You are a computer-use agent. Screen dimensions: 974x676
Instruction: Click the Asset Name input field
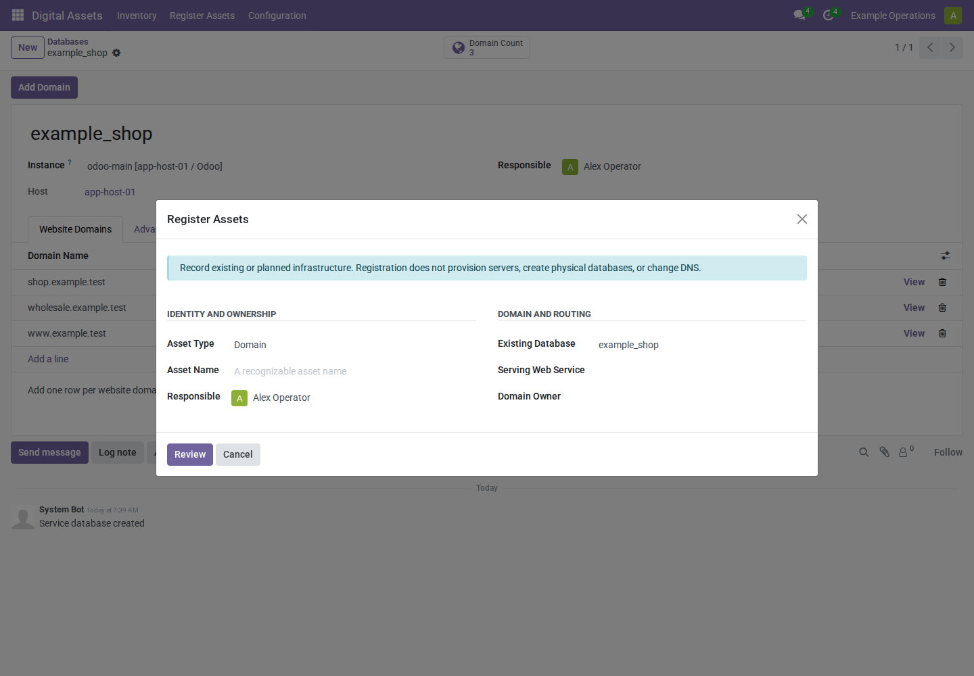(354, 371)
